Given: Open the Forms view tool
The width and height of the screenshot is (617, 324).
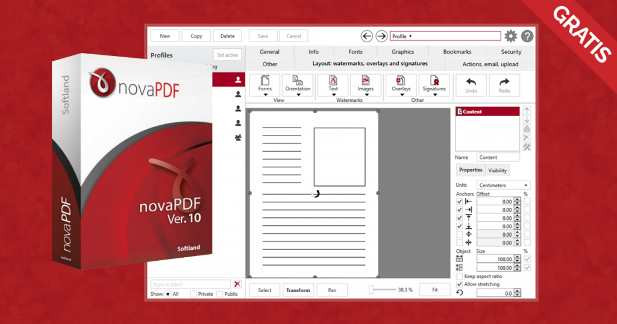Looking at the screenshot, I should click(265, 84).
